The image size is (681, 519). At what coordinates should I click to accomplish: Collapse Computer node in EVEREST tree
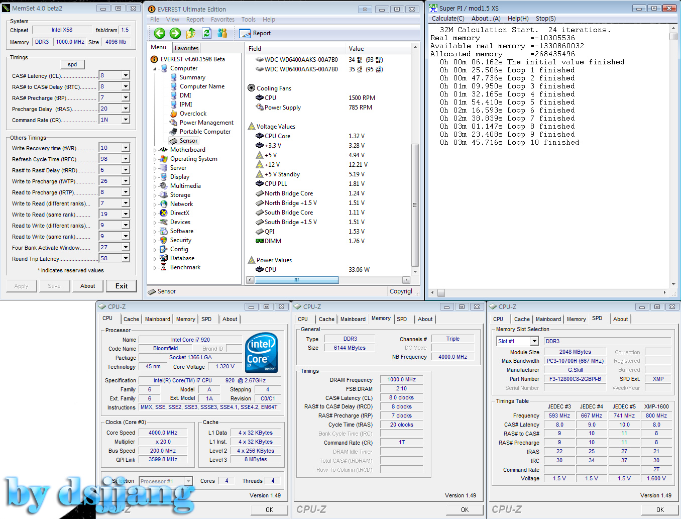pos(155,69)
